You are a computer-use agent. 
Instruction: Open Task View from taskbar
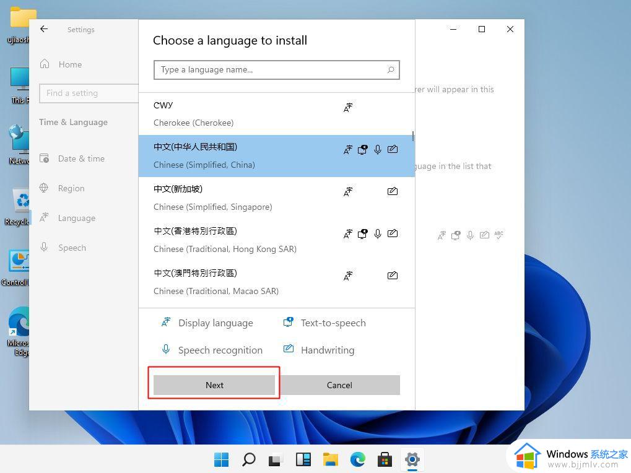[x=276, y=459]
